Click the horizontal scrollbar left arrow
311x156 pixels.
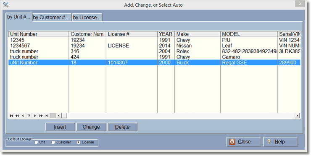59,115
